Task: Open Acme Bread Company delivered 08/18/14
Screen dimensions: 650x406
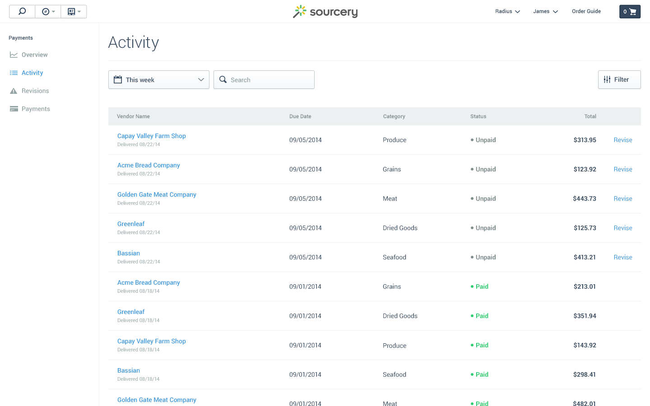Action: pos(149,282)
